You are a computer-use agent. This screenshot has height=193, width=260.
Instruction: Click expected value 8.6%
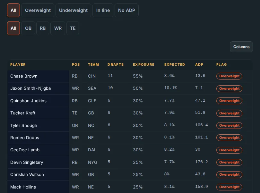point(169,76)
